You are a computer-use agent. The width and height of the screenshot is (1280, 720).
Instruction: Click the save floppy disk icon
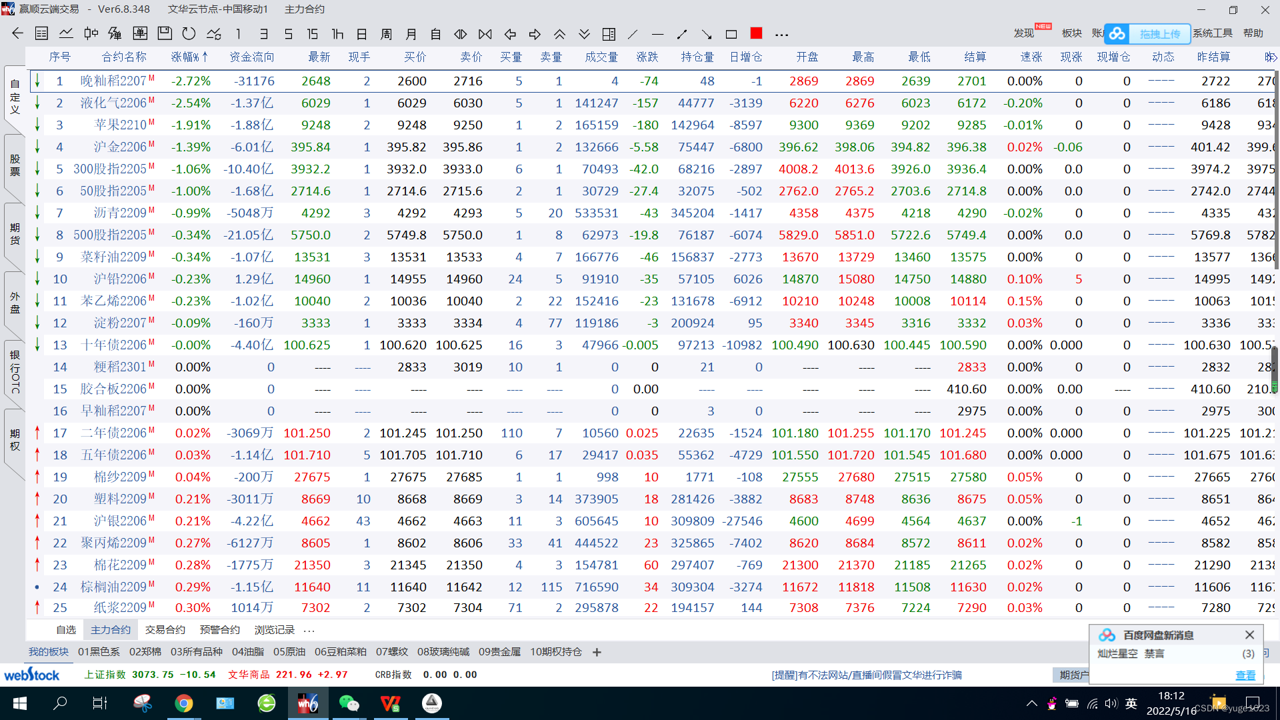pos(165,33)
